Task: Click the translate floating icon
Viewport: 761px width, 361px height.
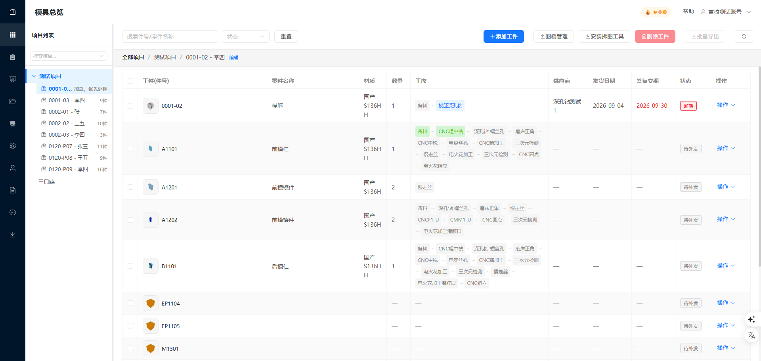Action: [751, 336]
